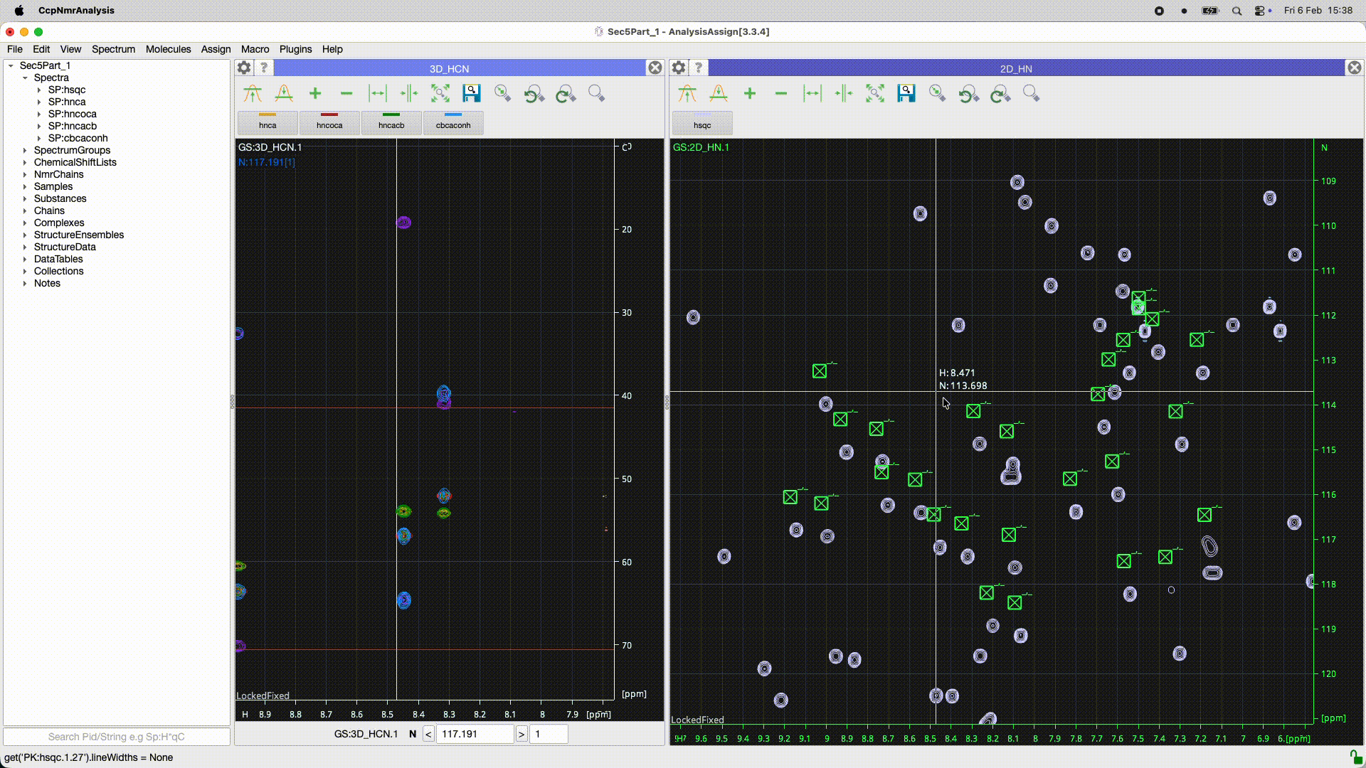Viewport: 1366px width, 768px height.
Task: Click previous N plane arrow button
Action: pyautogui.click(x=428, y=734)
